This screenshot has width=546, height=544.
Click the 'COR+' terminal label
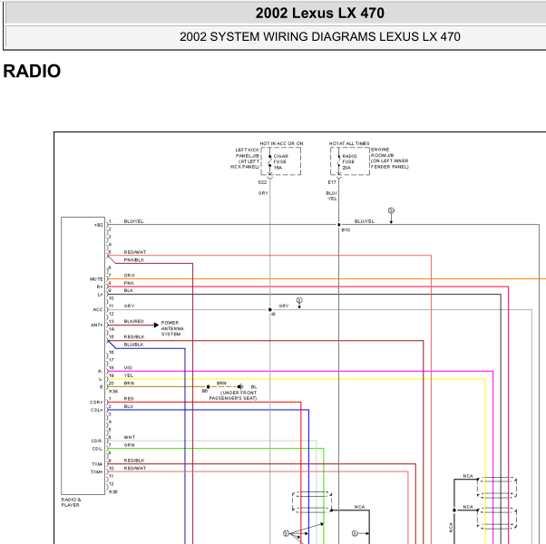(x=96, y=403)
